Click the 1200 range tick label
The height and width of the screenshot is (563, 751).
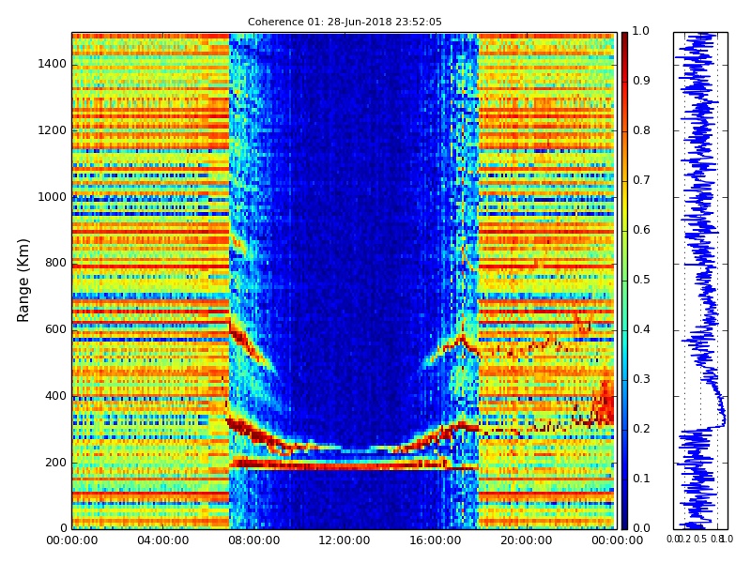point(53,130)
